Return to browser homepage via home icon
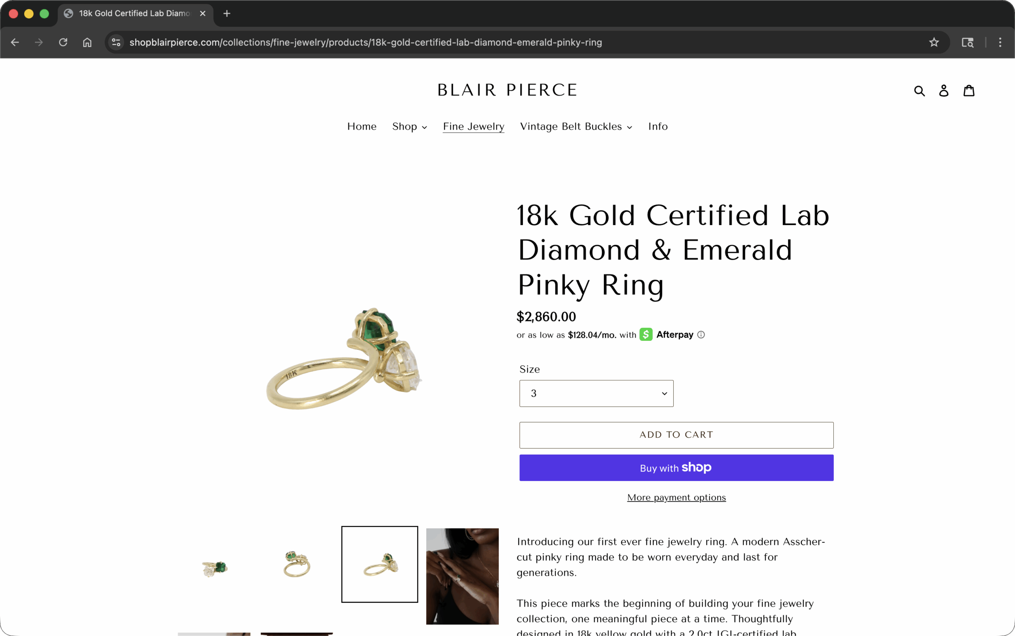Viewport: 1015px width, 636px height. coord(87,42)
